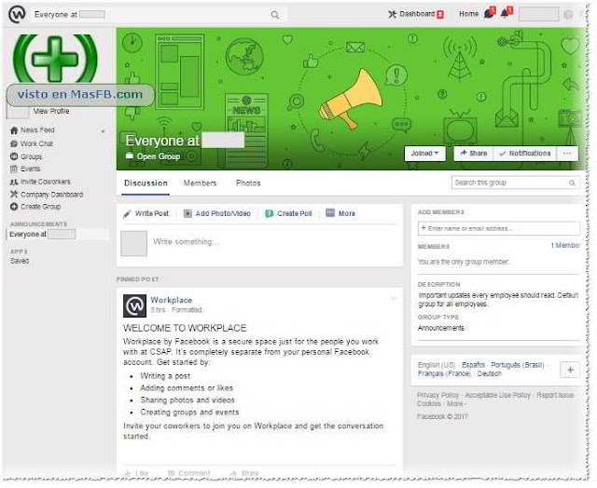Click the Search this group field
Viewport: 597px width, 488px height.
click(516, 183)
